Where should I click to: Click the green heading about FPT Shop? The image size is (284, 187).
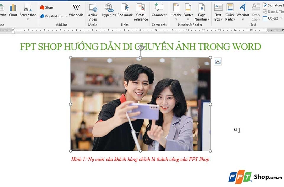140,47
